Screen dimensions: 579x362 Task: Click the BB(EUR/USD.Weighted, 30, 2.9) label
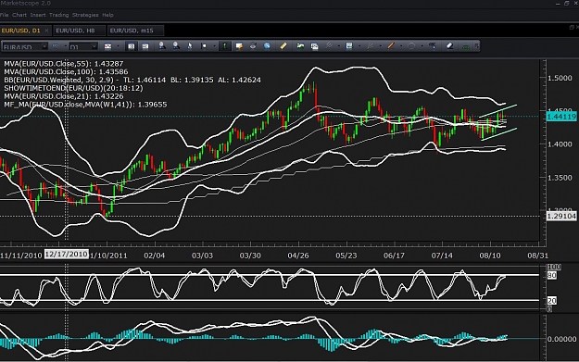132,80
